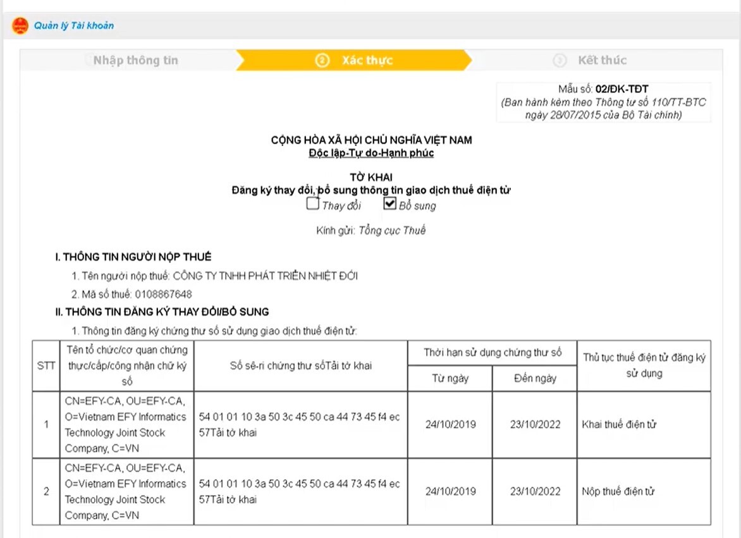Click the step 2 circle icon
The width and height of the screenshot is (741, 538).
(x=322, y=61)
